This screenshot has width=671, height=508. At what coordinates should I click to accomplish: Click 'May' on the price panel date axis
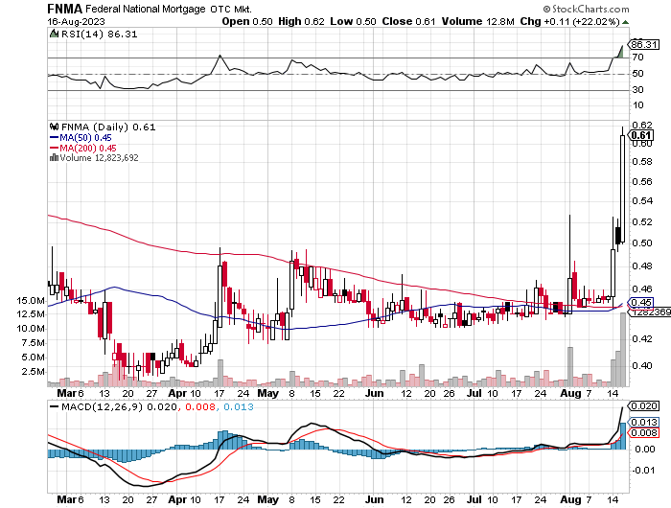(x=267, y=393)
